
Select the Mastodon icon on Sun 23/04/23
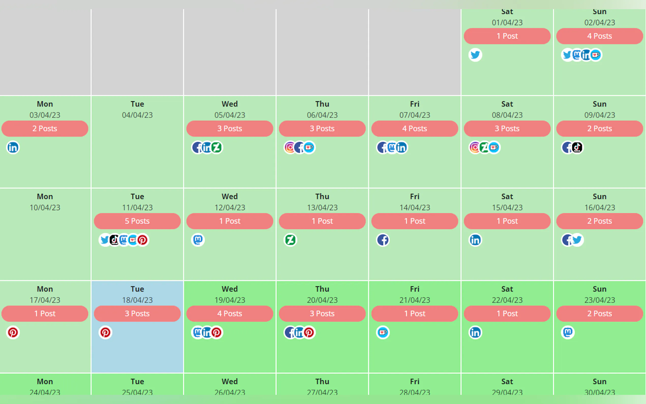[x=568, y=333]
